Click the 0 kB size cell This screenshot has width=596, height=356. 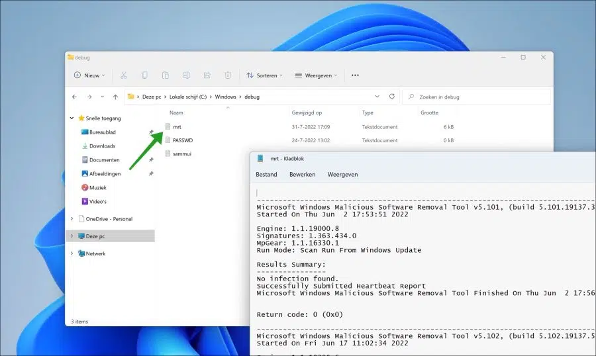pyautogui.click(x=448, y=140)
